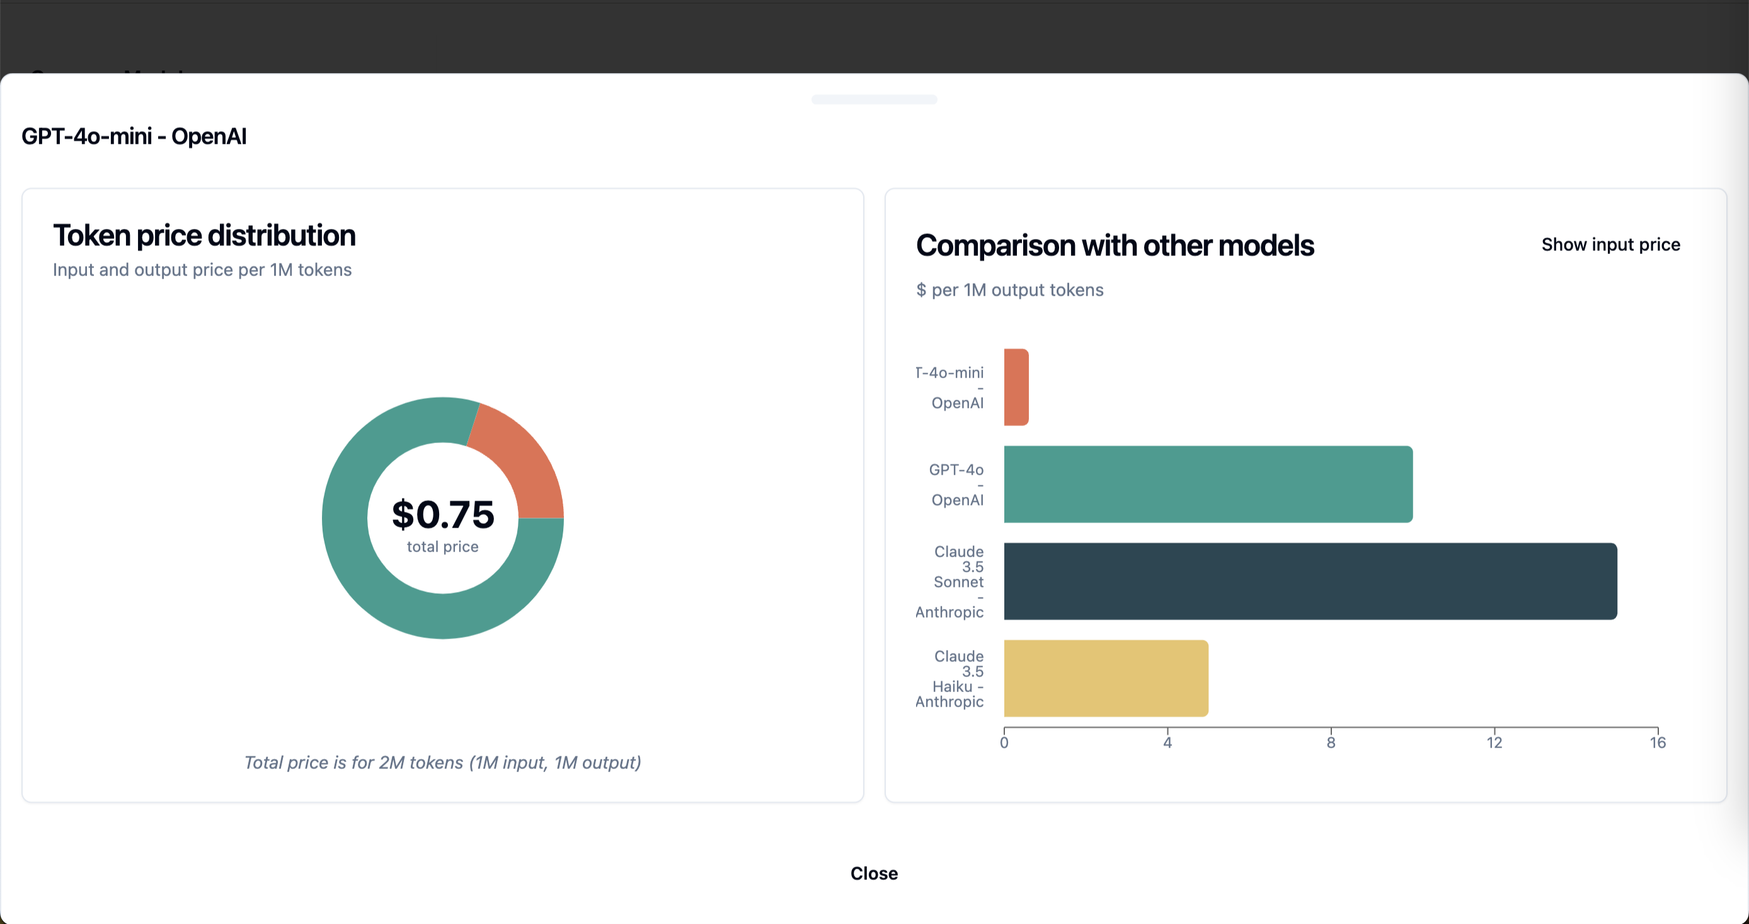This screenshot has width=1749, height=924.
Task: Click the axis tick label 12
Action: [1494, 742]
